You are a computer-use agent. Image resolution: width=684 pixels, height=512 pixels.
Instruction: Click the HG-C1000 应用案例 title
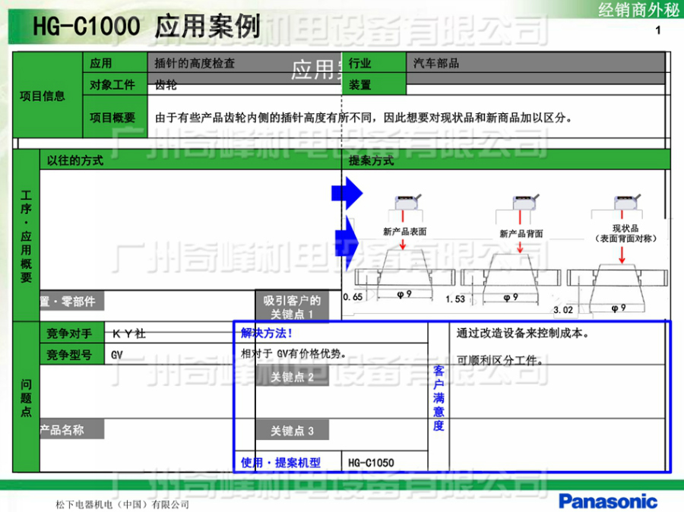point(146,28)
